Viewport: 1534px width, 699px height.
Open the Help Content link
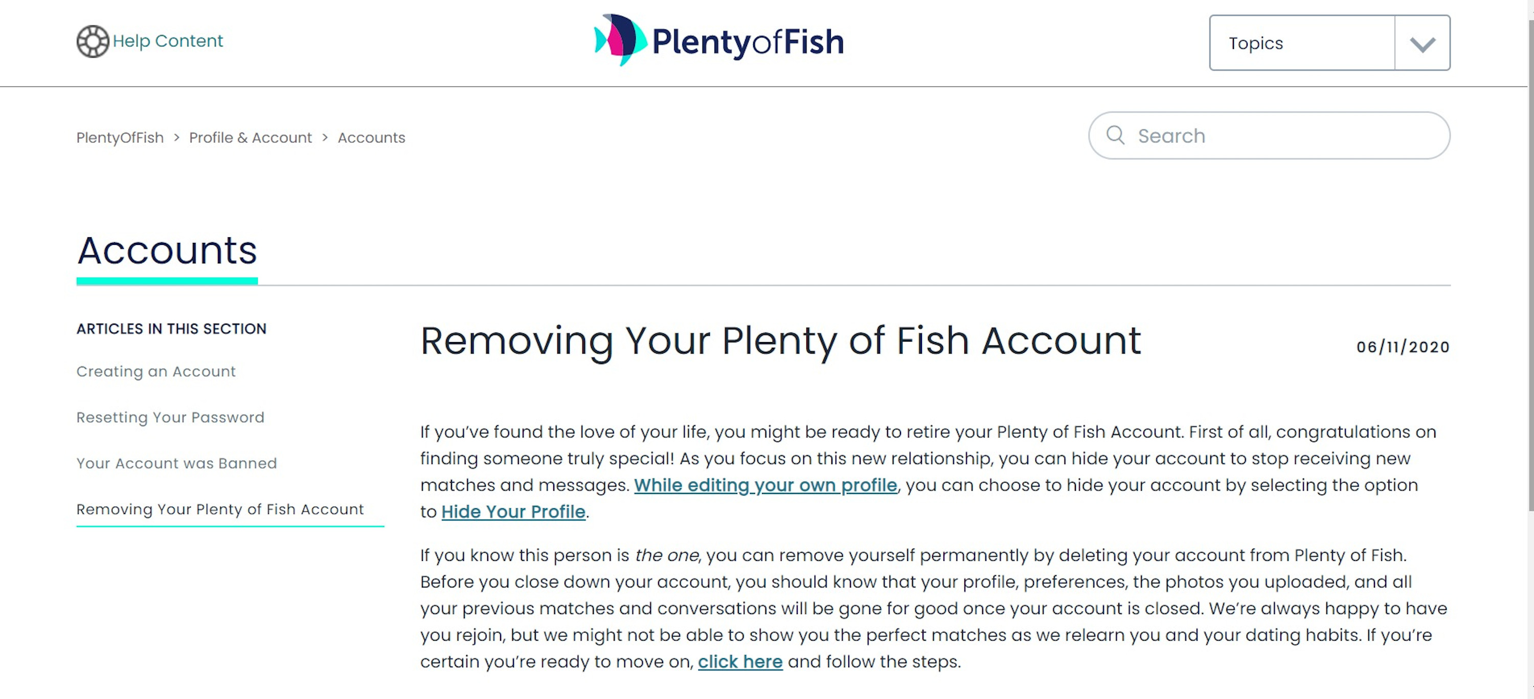(167, 40)
